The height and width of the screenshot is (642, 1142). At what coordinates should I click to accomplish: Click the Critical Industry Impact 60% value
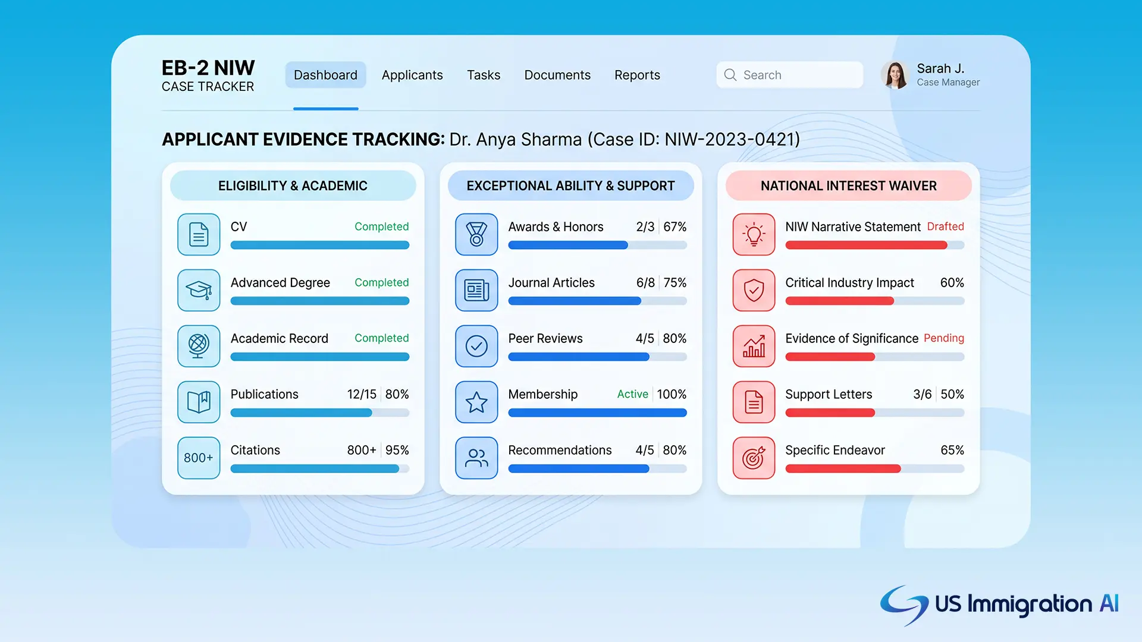(x=952, y=282)
